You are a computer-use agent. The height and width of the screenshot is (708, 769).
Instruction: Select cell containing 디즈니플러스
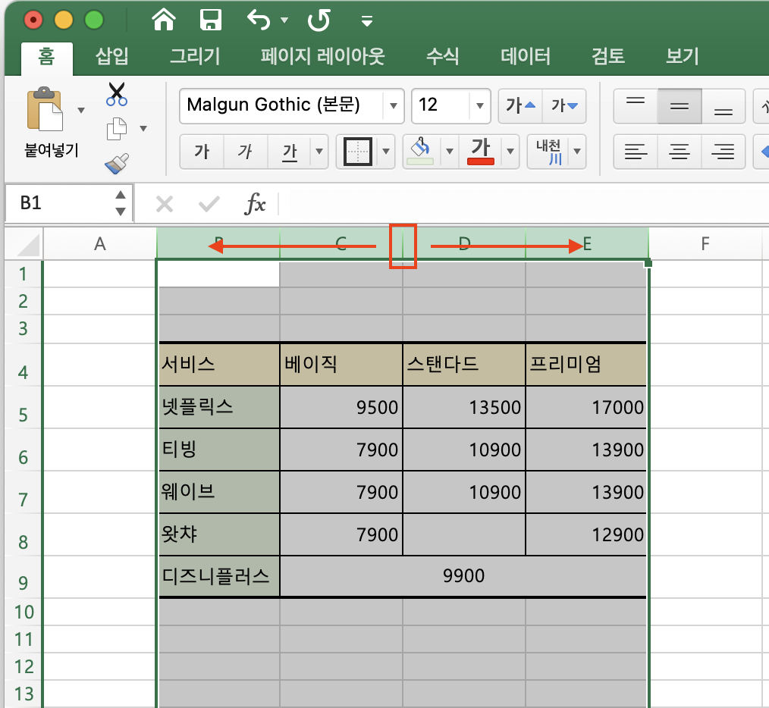[x=219, y=576]
